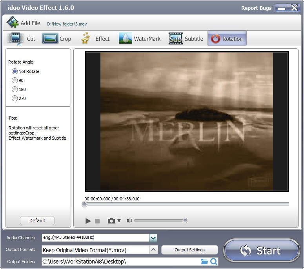Minimize the idoo Video Effect window
This screenshot has height=269, width=304.
click(x=281, y=8)
